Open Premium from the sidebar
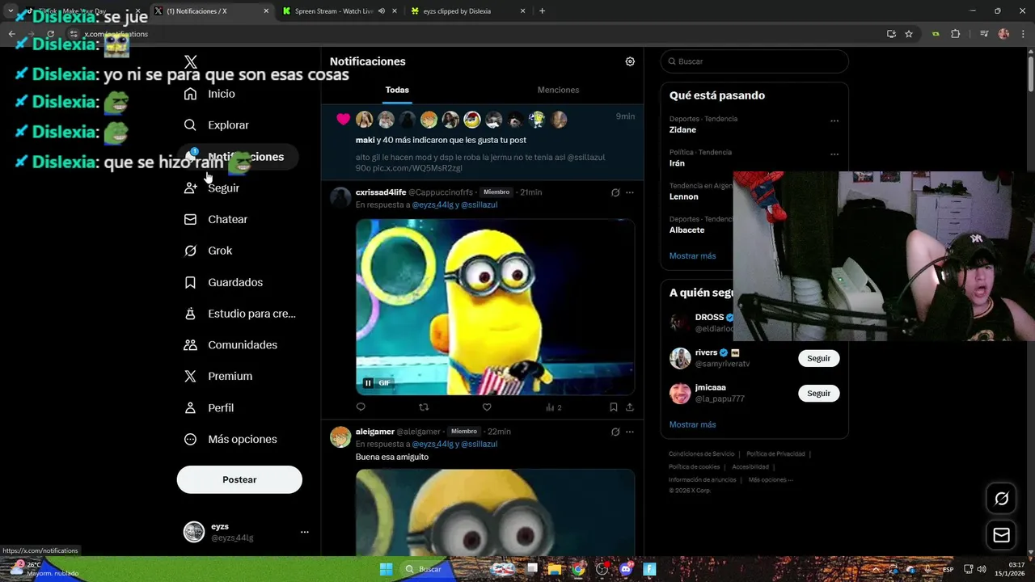Screen dimensions: 1035x582 [218, 376]
